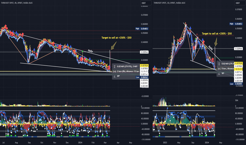Image resolution: width=246 pixels, height=145 pixels.
Task: Click the 'Dec' label on 4h time axis
Action: [x=67, y=143]
